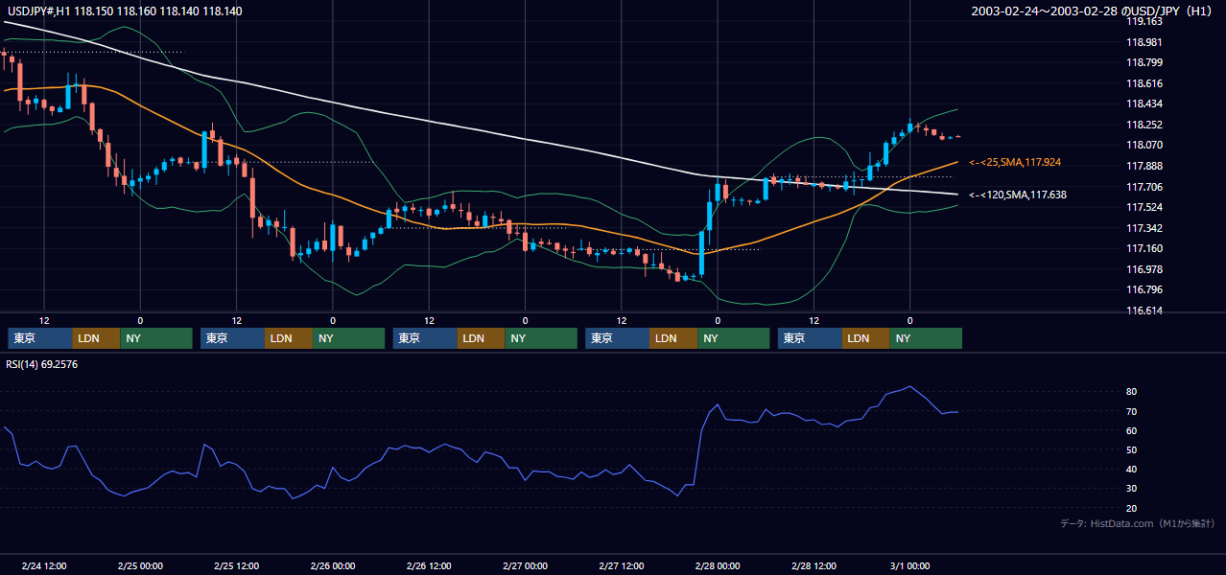Screen dimensions: 1226x575
Task: Click price axis value 116.978
Action: 1143,269
